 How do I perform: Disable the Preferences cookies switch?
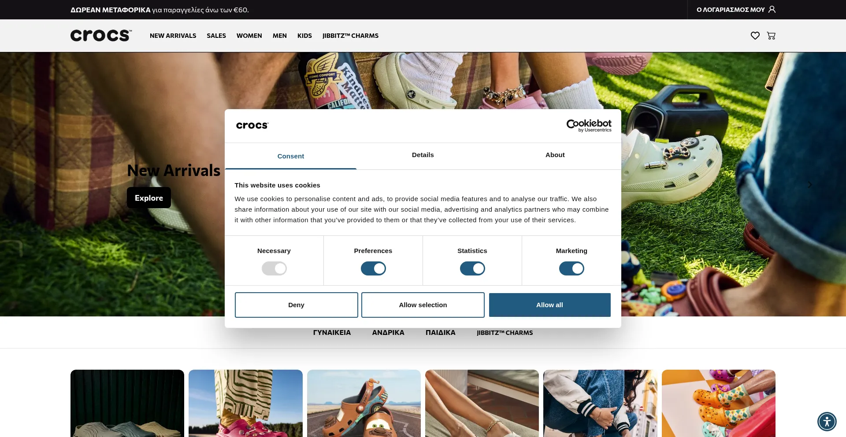(373, 268)
